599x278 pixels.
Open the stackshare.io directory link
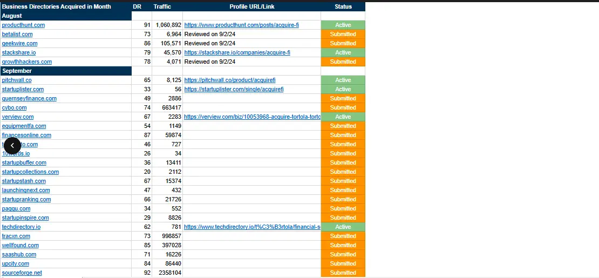point(19,52)
